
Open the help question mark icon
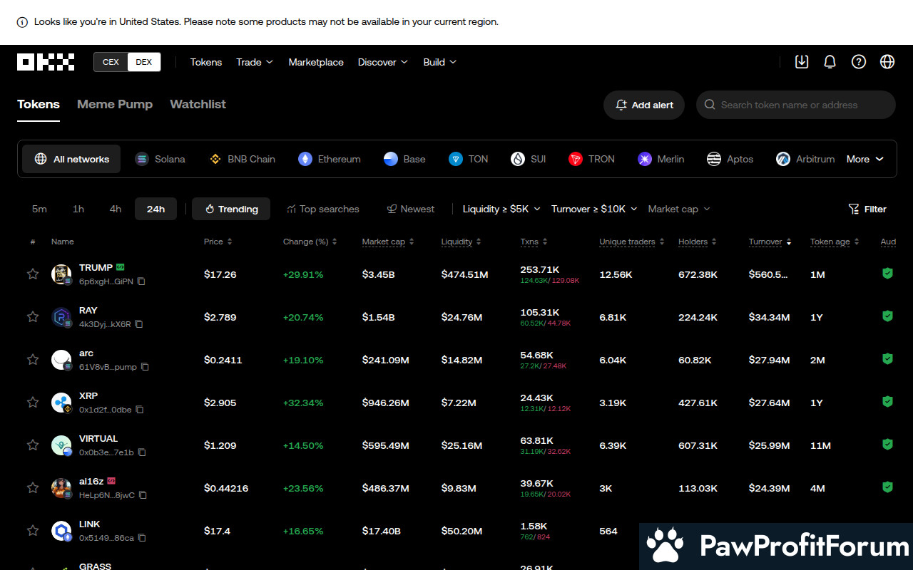point(859,62)
